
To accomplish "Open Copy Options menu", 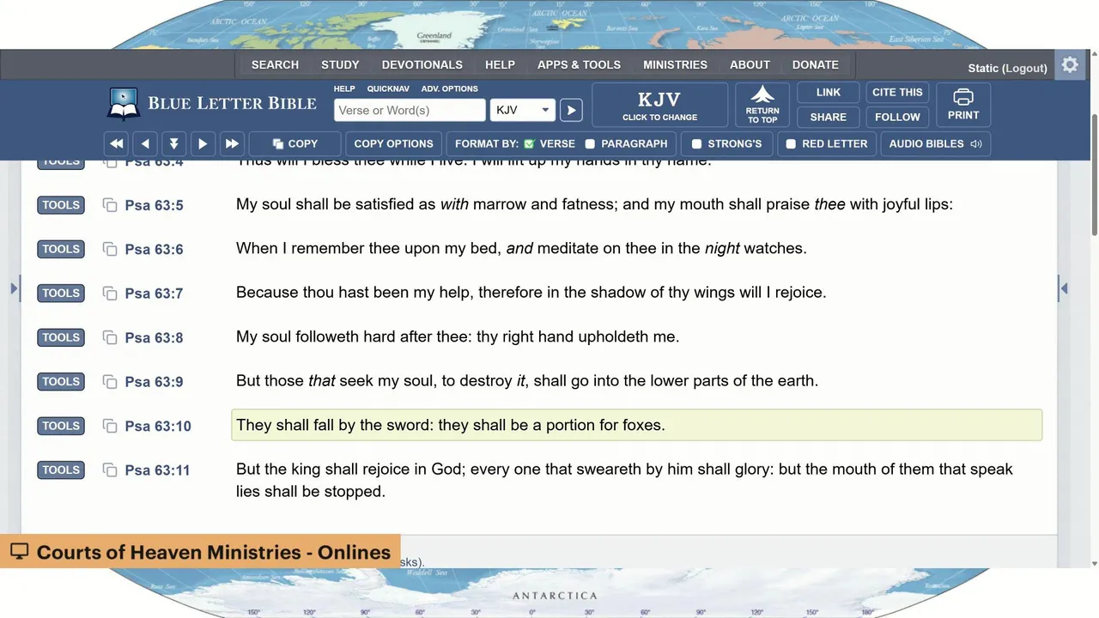I will [393, 143].
